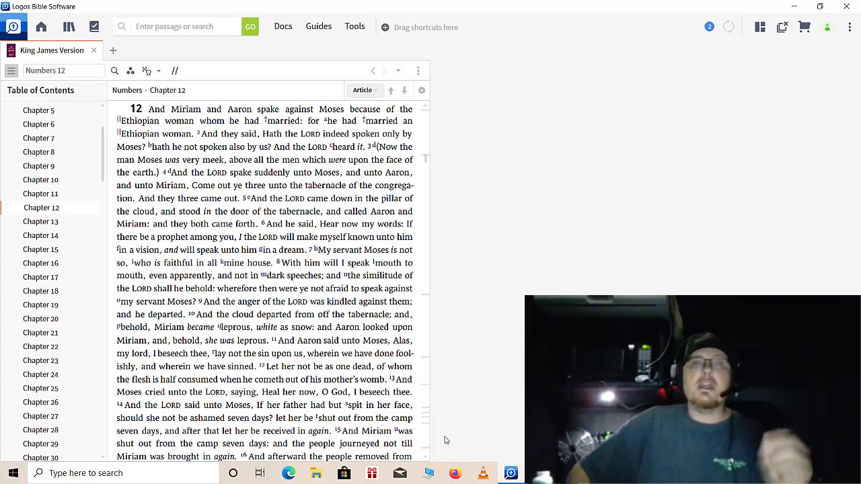Open the store shopping cart
Image resolution: width=861 pixels, height=484 pixels.
[804, 27]
